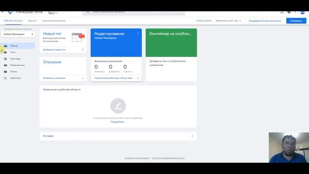Select the Обзор icon in the sidebar
The width and height of the screenshot is (309, 174).
point(5,46)
